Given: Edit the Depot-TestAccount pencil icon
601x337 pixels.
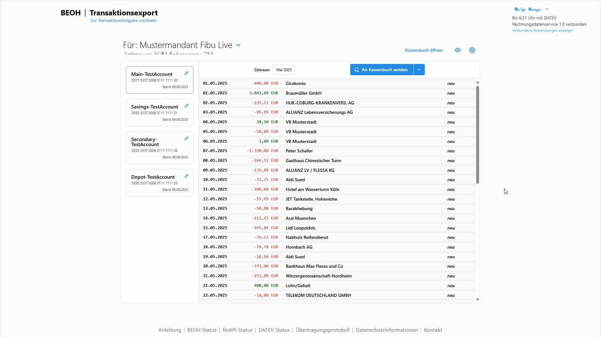Looking at the screenshot, I should 187,176.
